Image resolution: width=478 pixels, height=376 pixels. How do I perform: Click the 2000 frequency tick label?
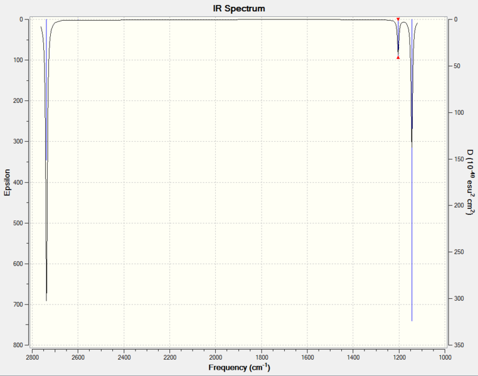point(216,357)
